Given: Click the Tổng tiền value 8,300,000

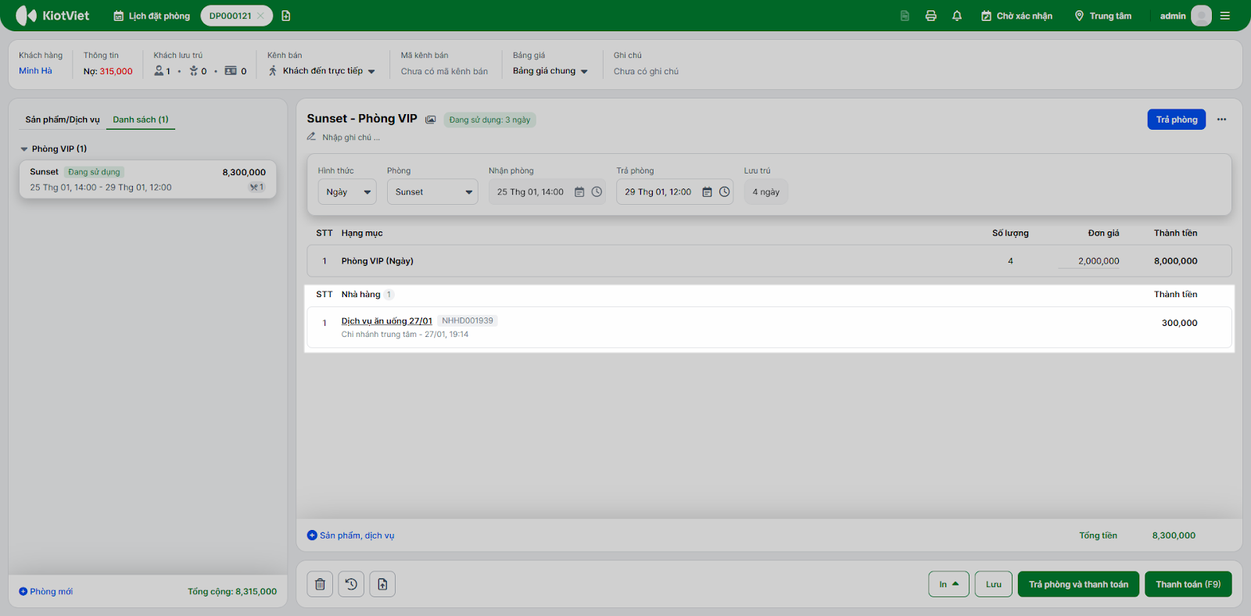Looking at the screenshot, I should pos(1174,535).
